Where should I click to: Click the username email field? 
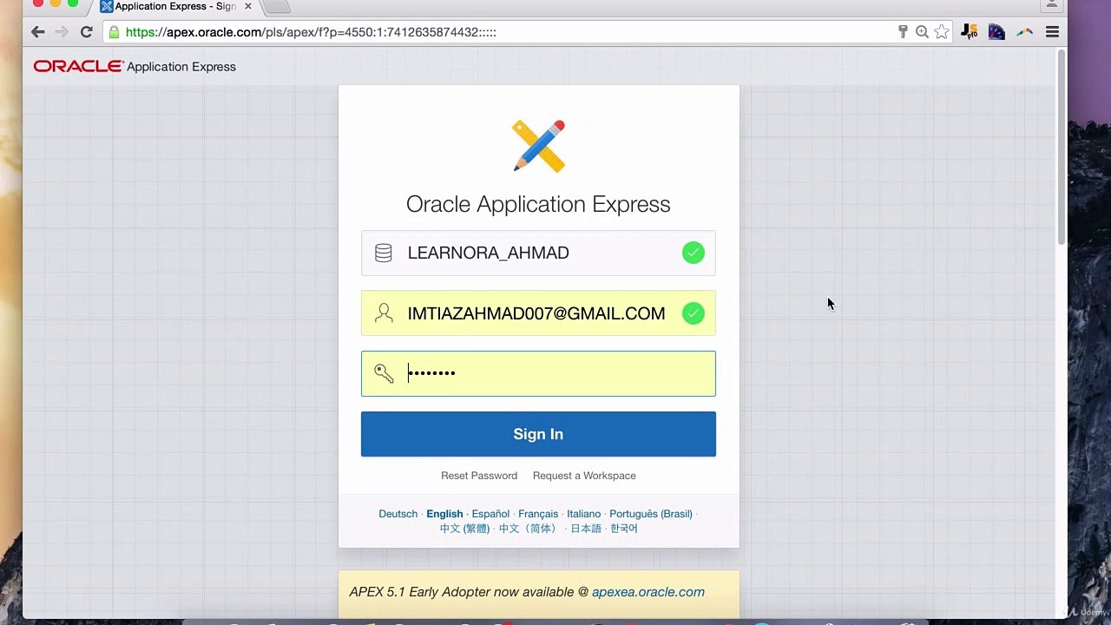[538, 313]
